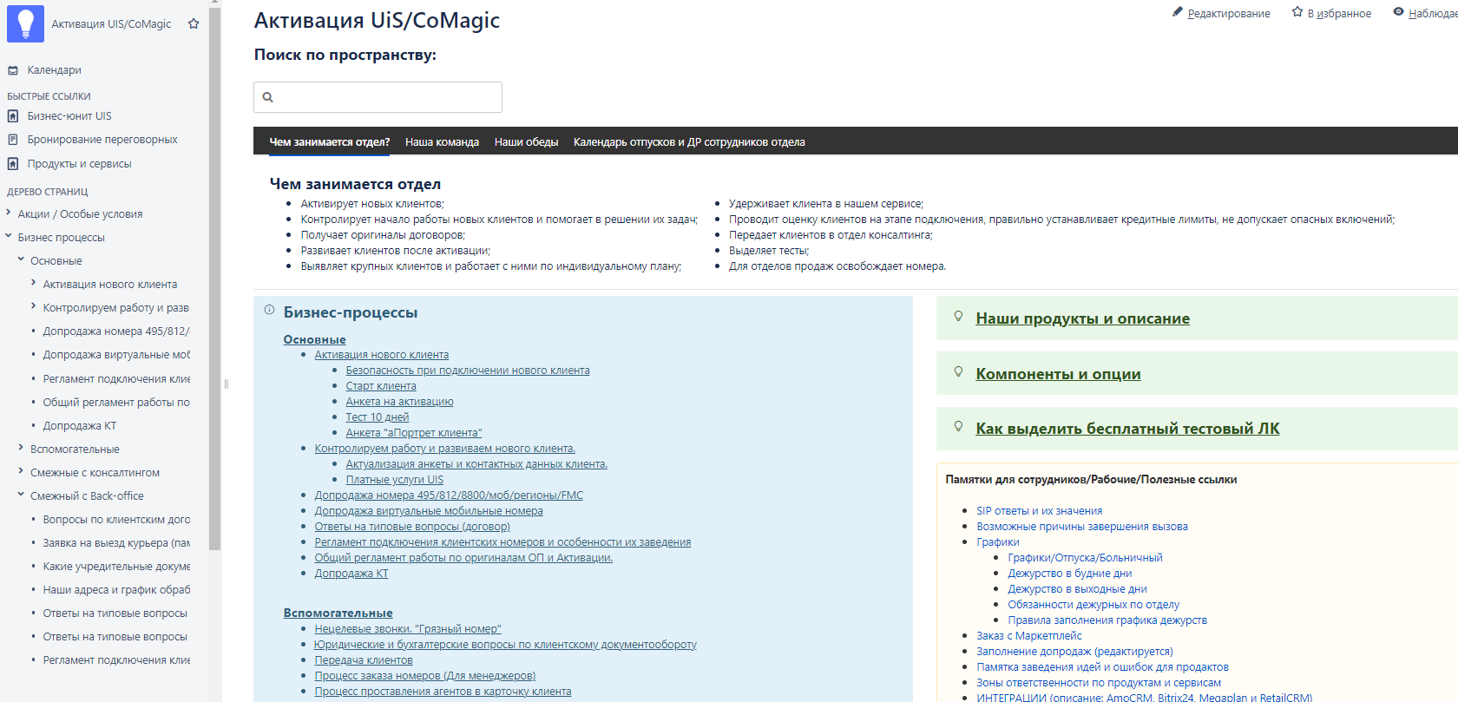Open Передача клиентов link

click(x=364, y=660)
